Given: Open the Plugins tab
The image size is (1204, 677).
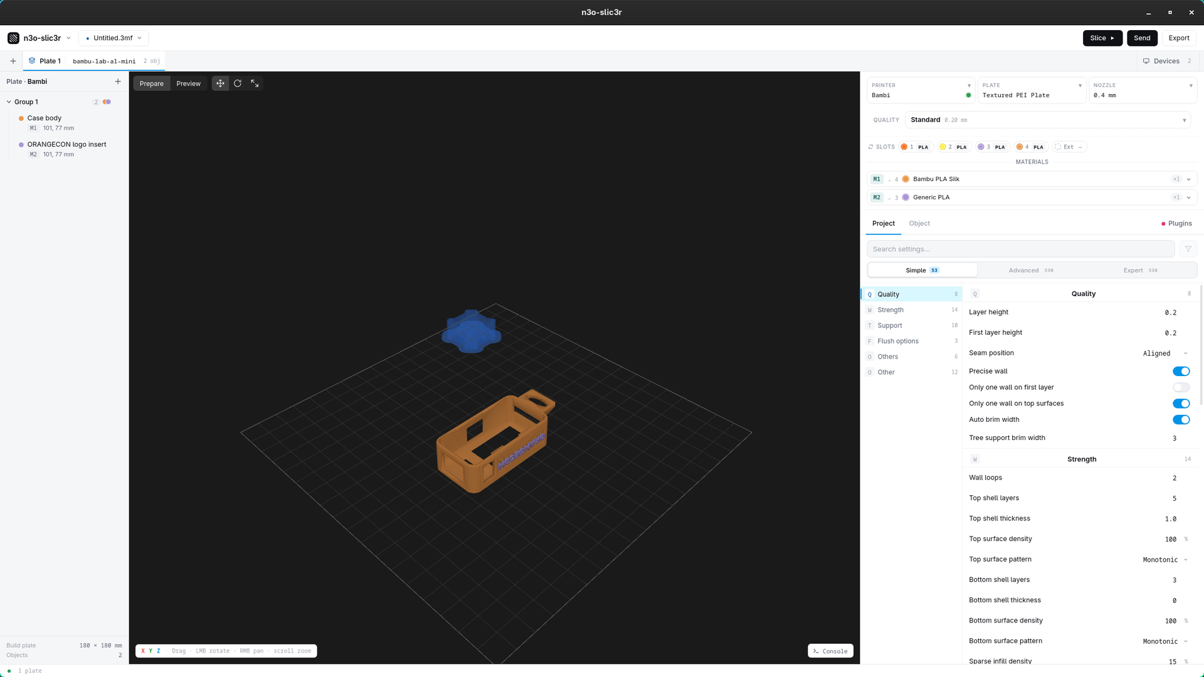Looking at the screenshot, I should coord(1176,224).
